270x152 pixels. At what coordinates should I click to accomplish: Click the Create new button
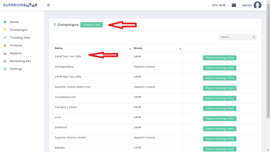[x=91, y=25]
